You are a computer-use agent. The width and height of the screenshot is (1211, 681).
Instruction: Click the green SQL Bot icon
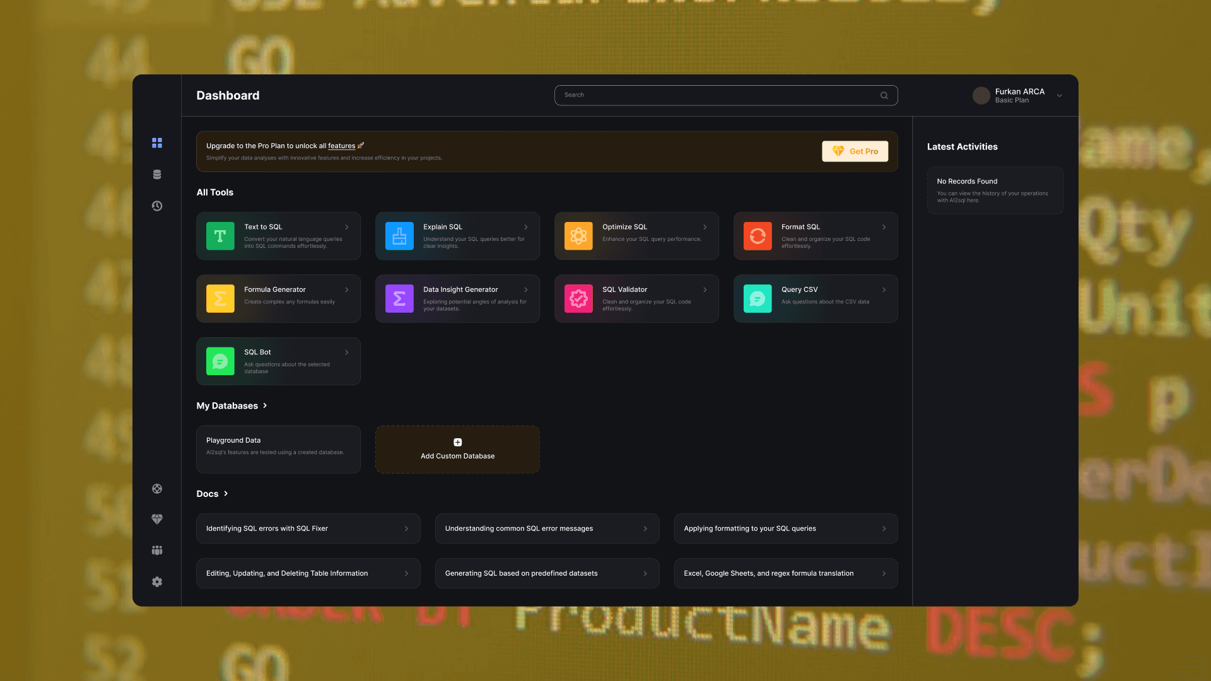pos(220,361)
